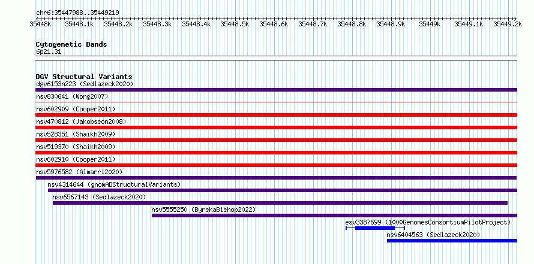This screenshot has height=264, width=534.
Task: Select the purple bar under nsv4314644
Action: pos(283,190)
